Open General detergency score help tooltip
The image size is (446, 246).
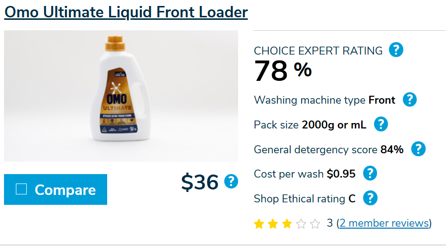click(x=418, y=149)
